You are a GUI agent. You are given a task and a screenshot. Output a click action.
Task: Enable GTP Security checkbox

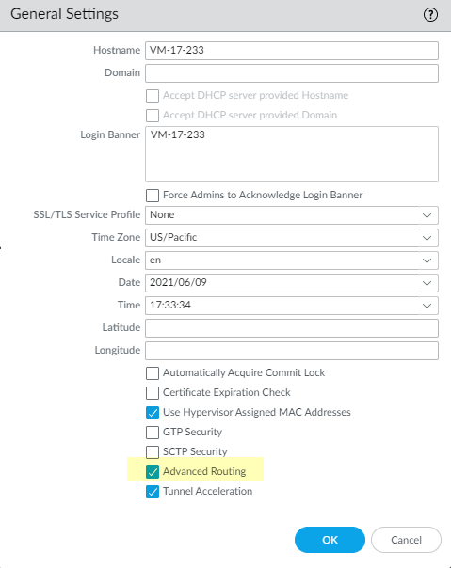[153, 433]
